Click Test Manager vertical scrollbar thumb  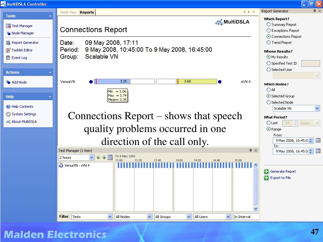pos(255,187)
